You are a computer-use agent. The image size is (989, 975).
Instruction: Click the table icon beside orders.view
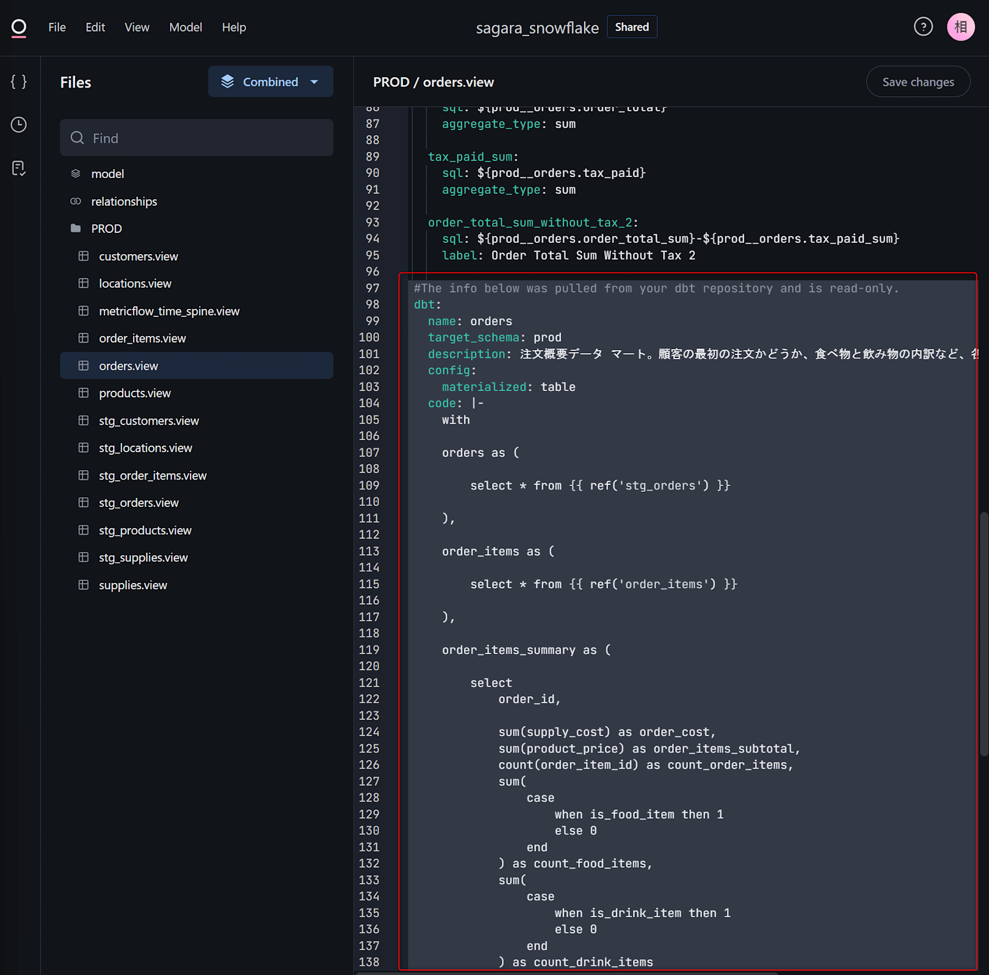[84, 365]
